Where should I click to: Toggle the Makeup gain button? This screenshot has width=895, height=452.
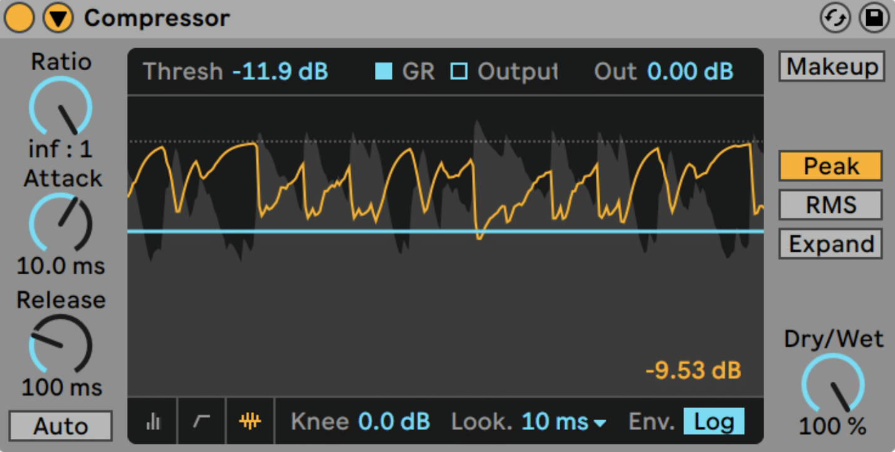coord(832,66)
